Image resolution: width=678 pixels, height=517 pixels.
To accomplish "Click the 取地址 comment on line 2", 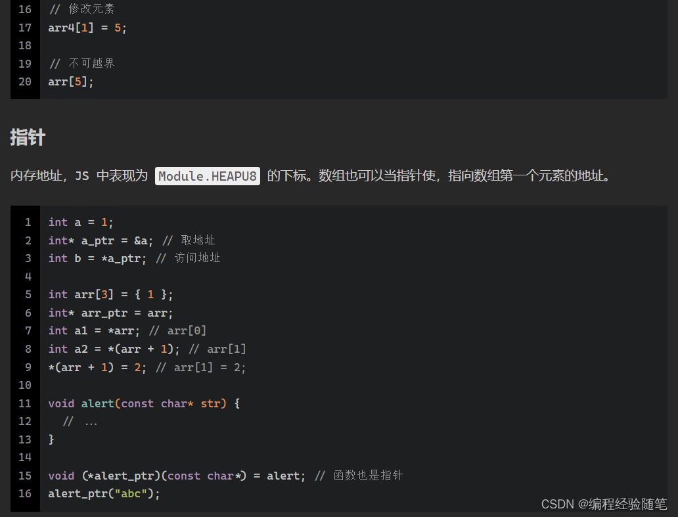I will pos(197,240).
